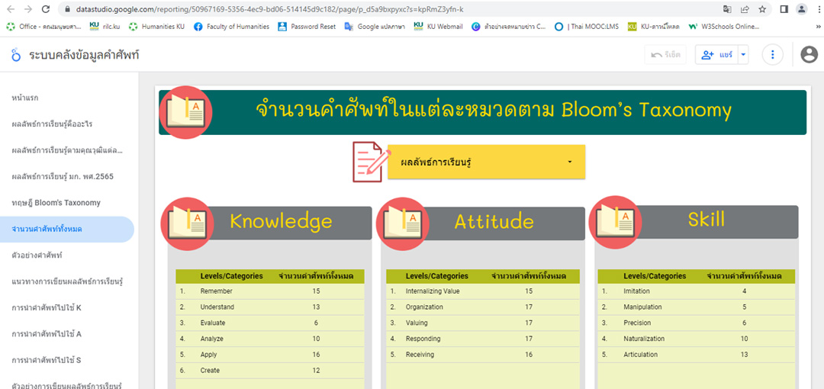Select the Remember row
The image size is (824, 389).
tap(269, 291)
